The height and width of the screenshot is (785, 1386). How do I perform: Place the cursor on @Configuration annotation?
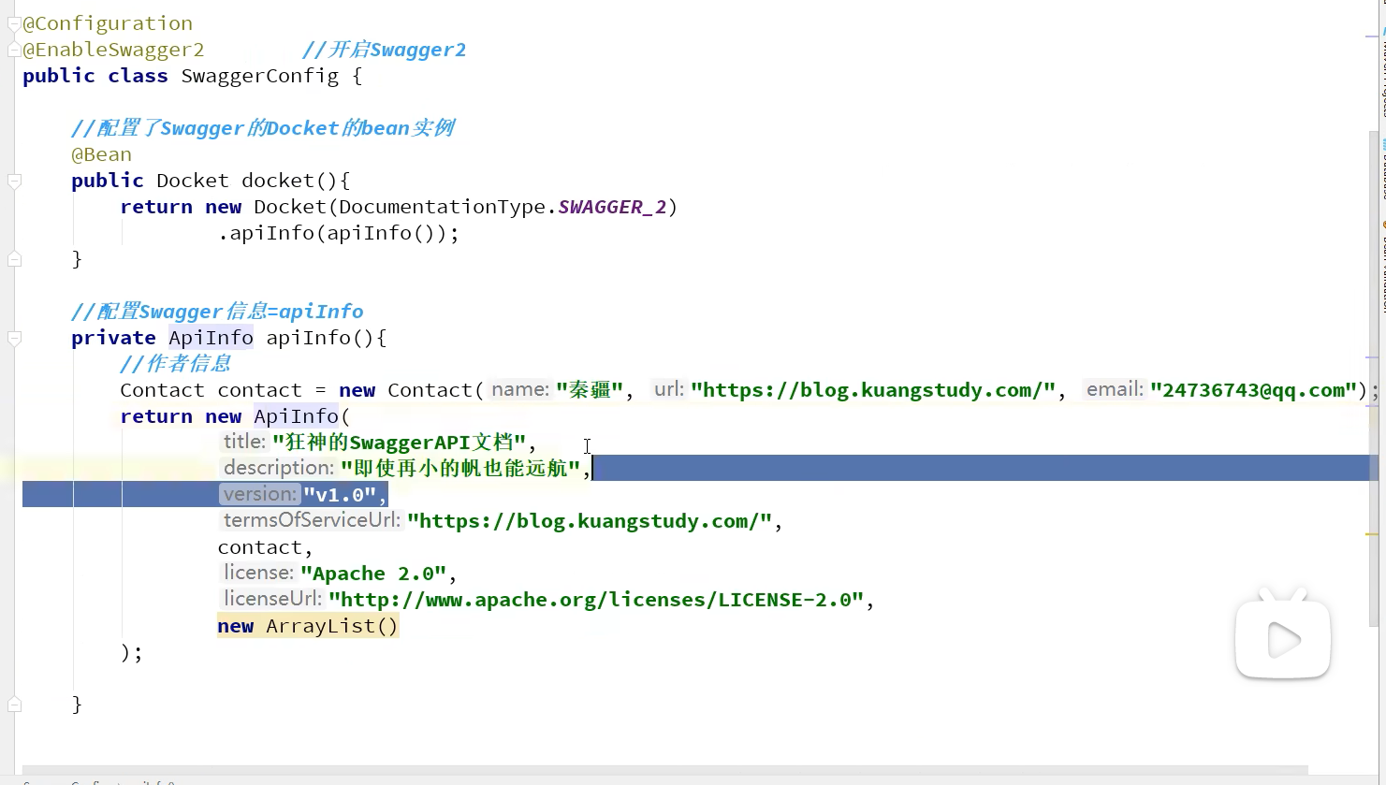tap(108, 23)
